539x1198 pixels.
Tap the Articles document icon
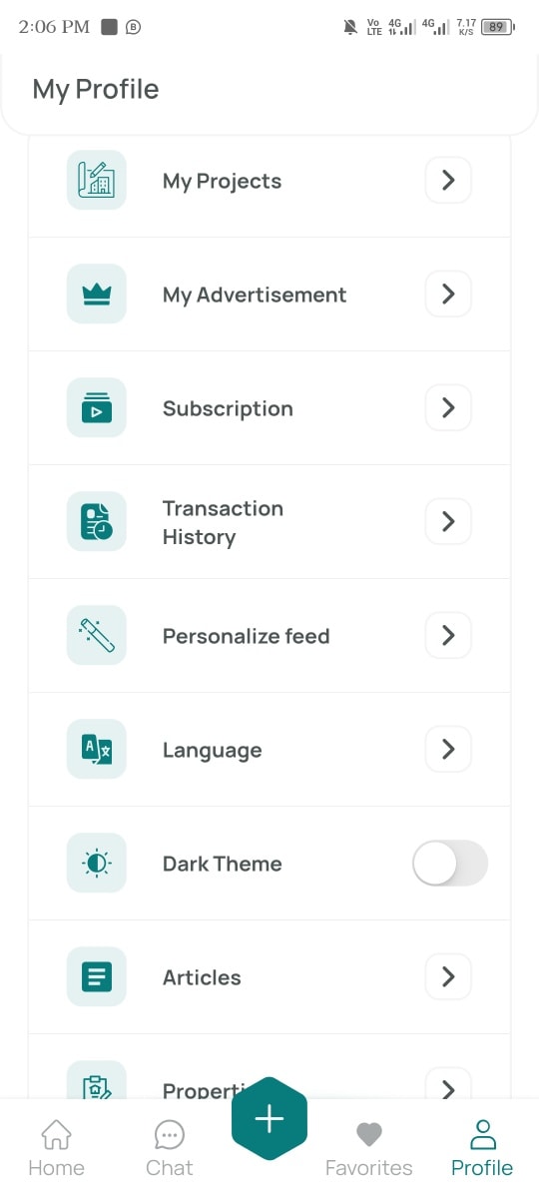[97, 976]
